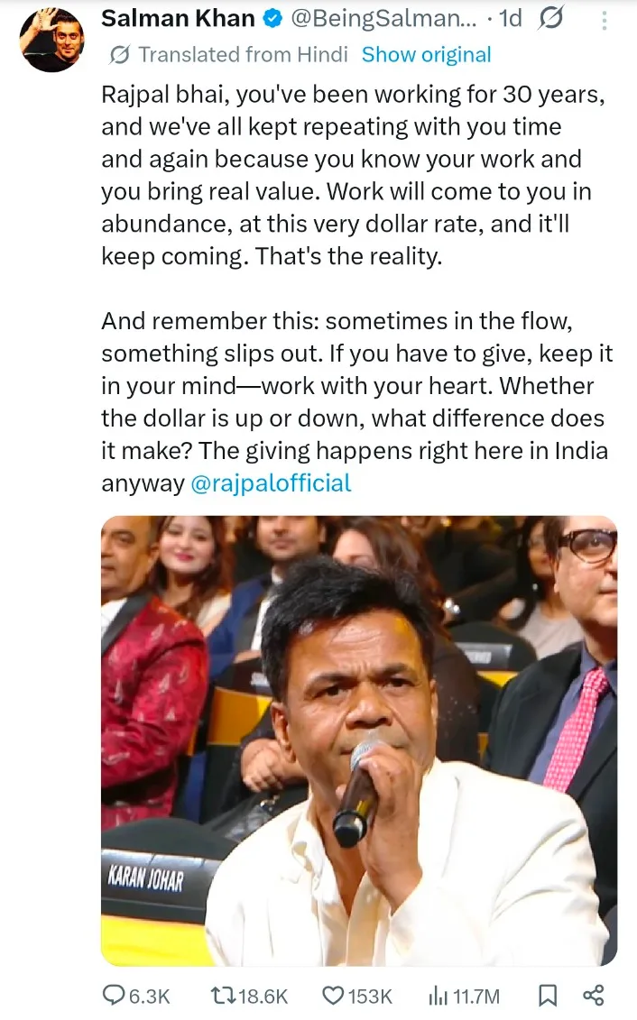Click the 18.6K repost count
Viewport: 637px width, 1020px height.
(262, 996)
